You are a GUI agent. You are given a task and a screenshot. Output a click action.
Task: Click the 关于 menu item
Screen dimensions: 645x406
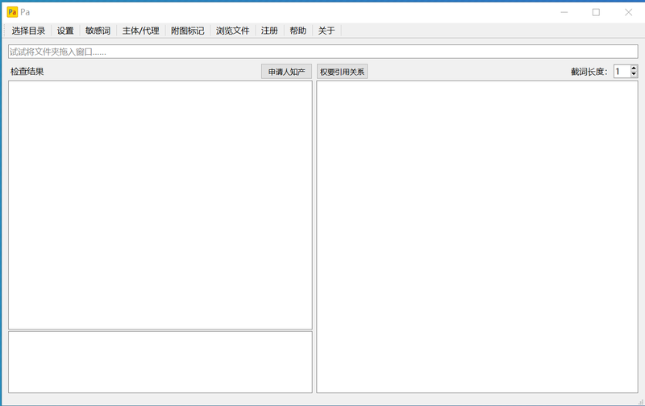[327, 31]
